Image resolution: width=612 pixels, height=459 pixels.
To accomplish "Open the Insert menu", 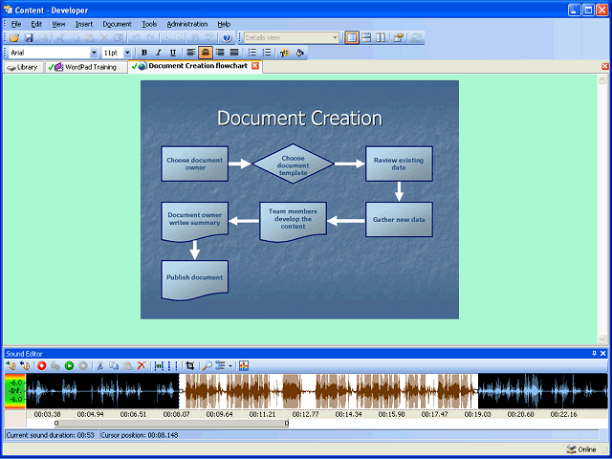I will tap(84, 24).
